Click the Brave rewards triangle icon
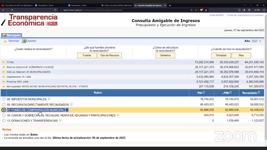Viewport: 267px width, 150px height. pyautogui.click(x=206, y=10)
